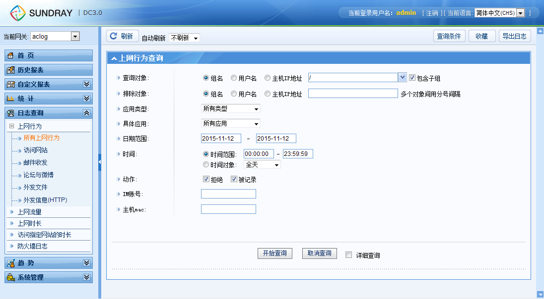Viewport: 544px width, 299px height.
Task: Click inside the IM账号 input field
Action: pos(228,193)
